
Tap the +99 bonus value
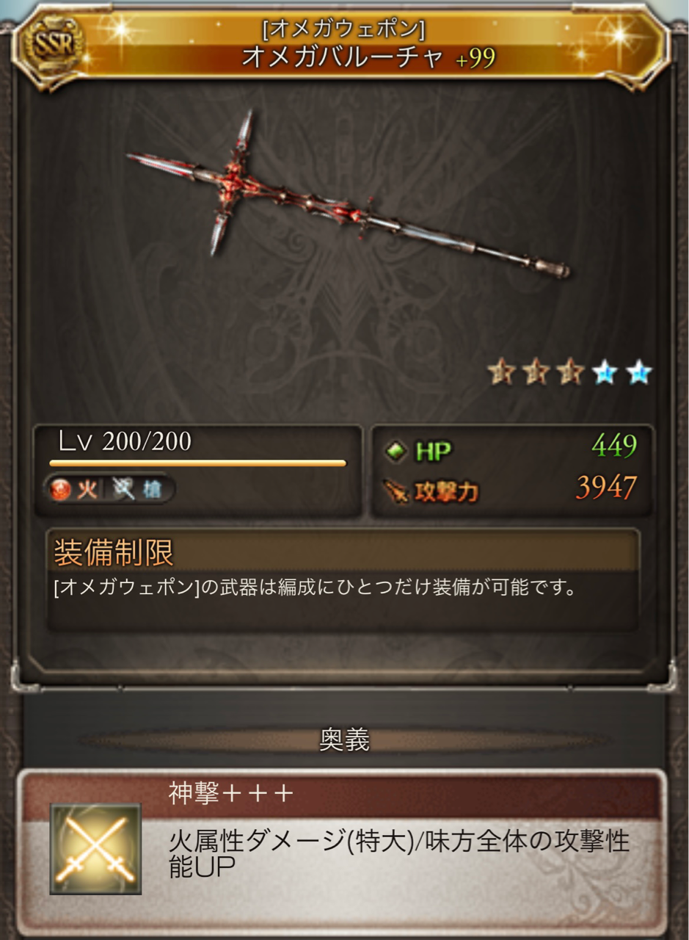click(475, 59)
